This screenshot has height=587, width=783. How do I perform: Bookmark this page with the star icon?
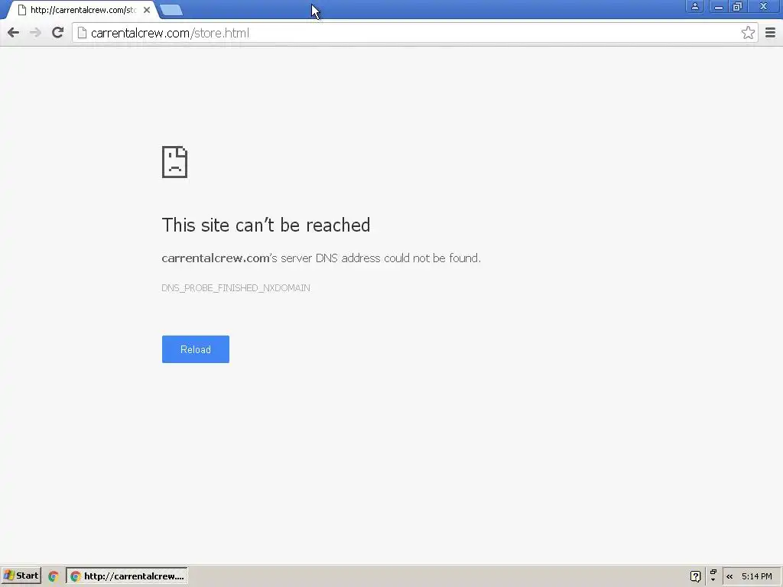tap(748, 33)
